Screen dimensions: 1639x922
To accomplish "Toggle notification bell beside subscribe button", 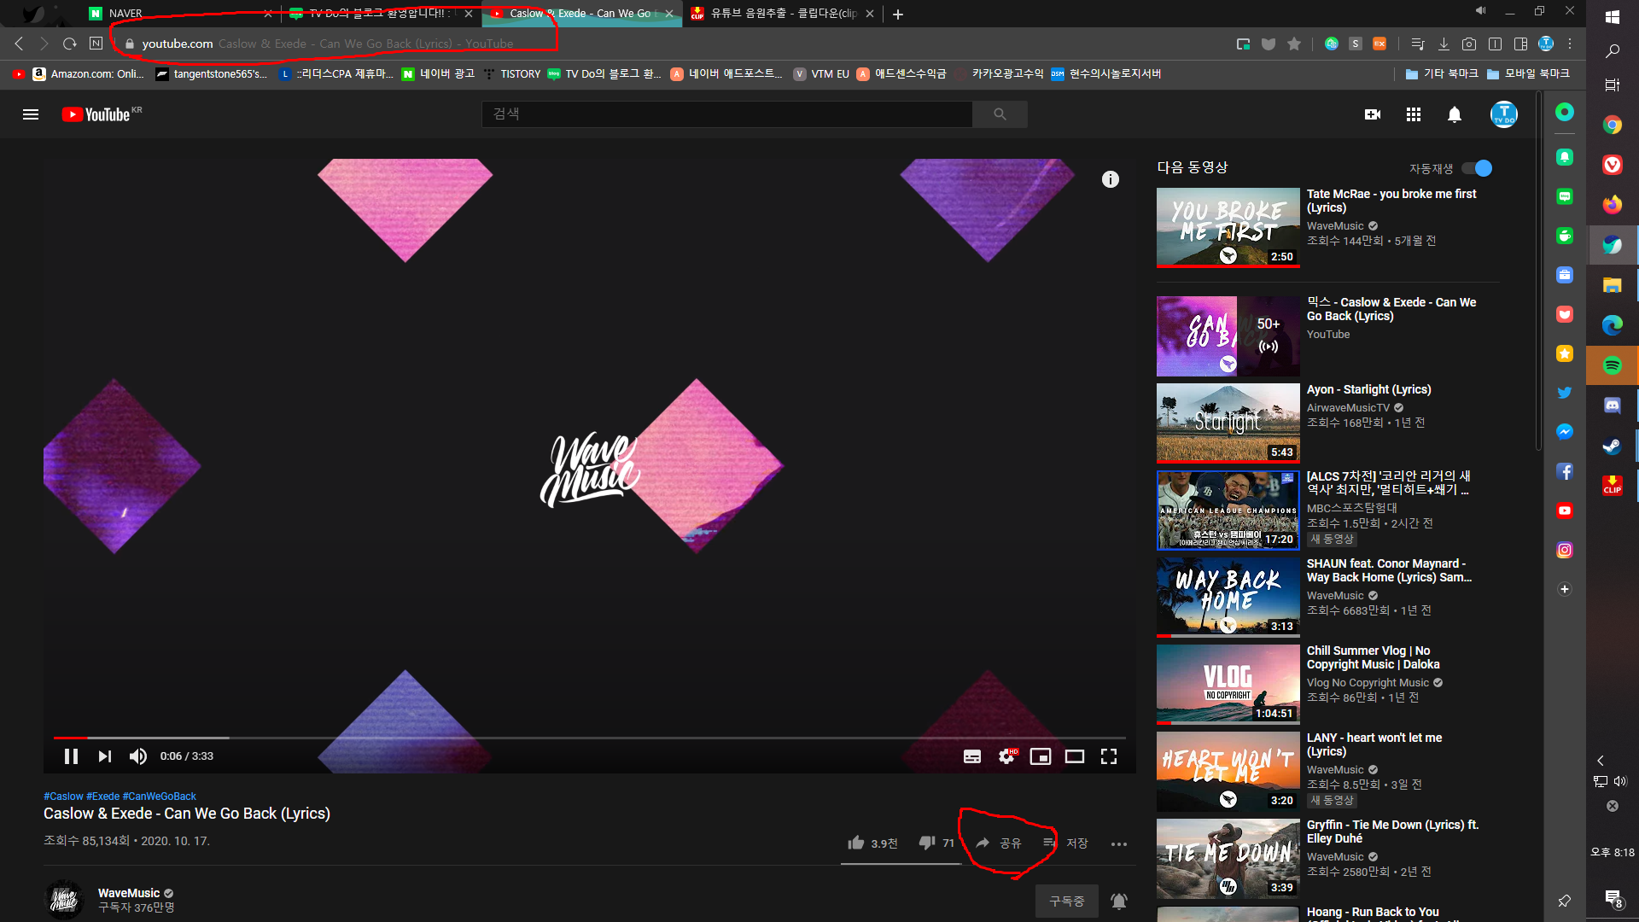I will pos(1118,901).
